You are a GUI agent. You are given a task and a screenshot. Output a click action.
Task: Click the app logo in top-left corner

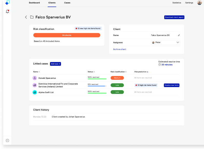pyautogui.click(x=7, y=3)
